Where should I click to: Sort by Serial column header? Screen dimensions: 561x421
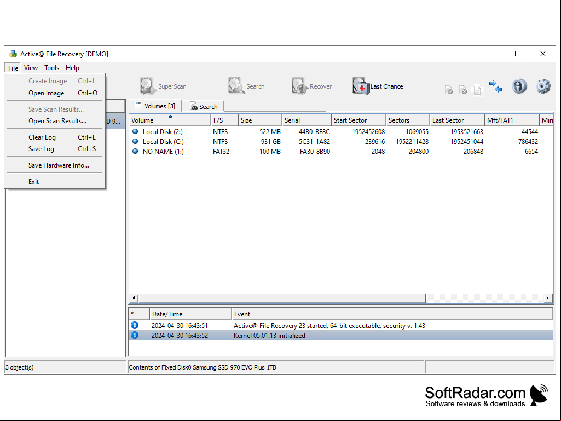coord(306,120)
